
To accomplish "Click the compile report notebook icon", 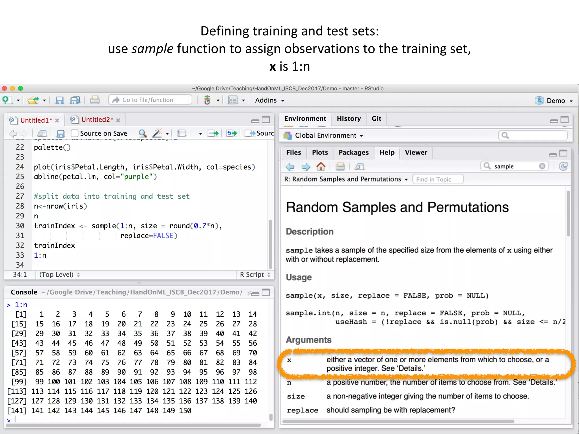I will (181, 133).
